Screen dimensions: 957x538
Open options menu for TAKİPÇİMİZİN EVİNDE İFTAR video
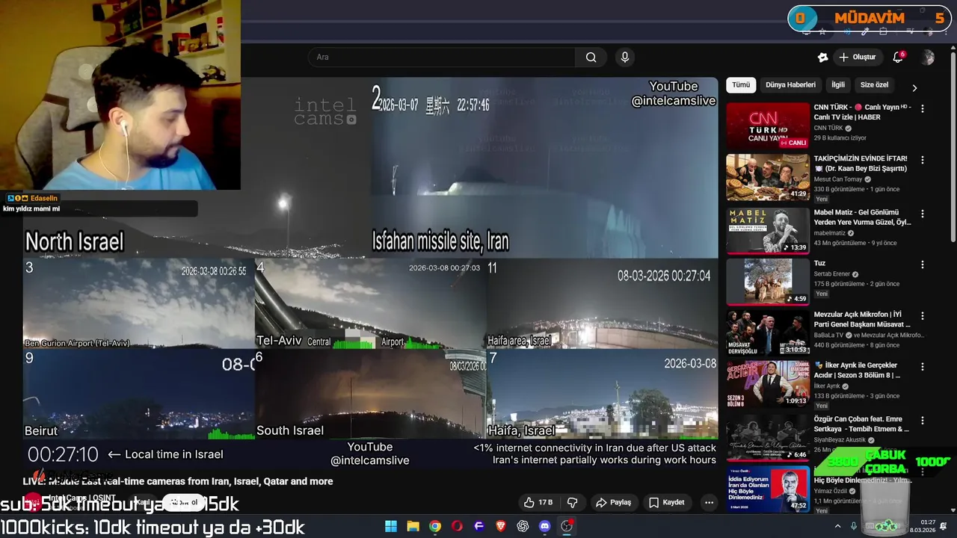[922, 160]
